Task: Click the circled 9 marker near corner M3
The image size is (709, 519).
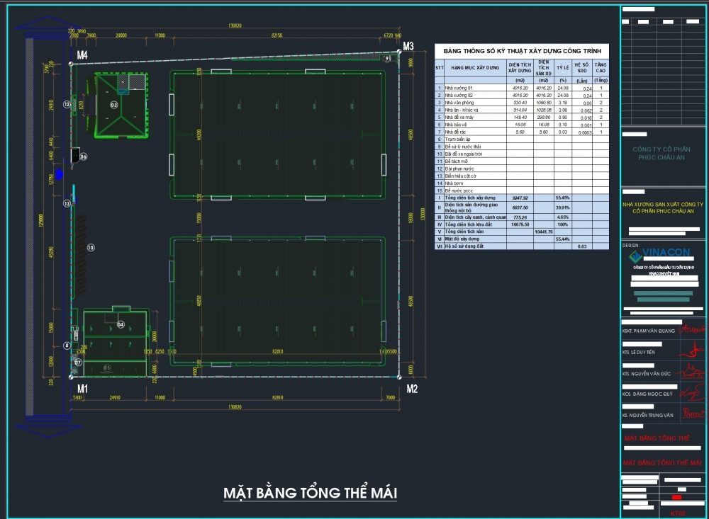Action: (x=387, y=59)
